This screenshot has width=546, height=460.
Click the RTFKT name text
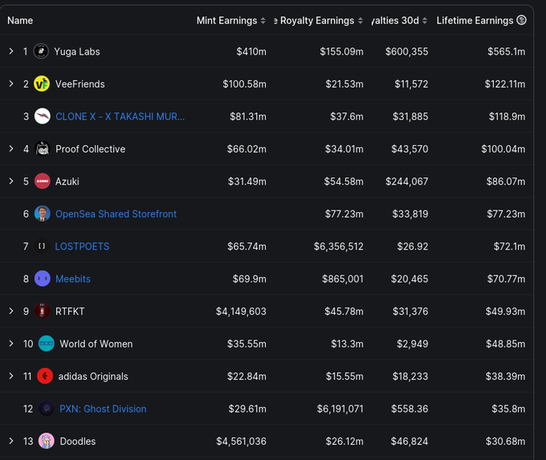(70, 311)
